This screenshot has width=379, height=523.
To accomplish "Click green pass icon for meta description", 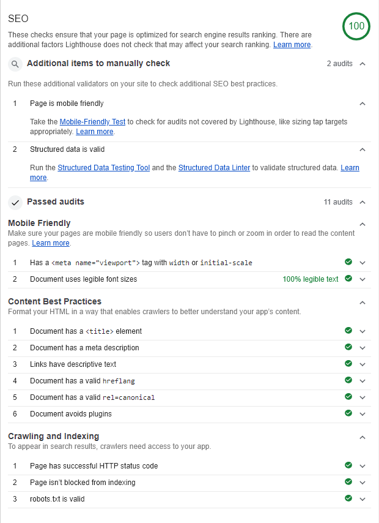I will click(x=348, y=347).
